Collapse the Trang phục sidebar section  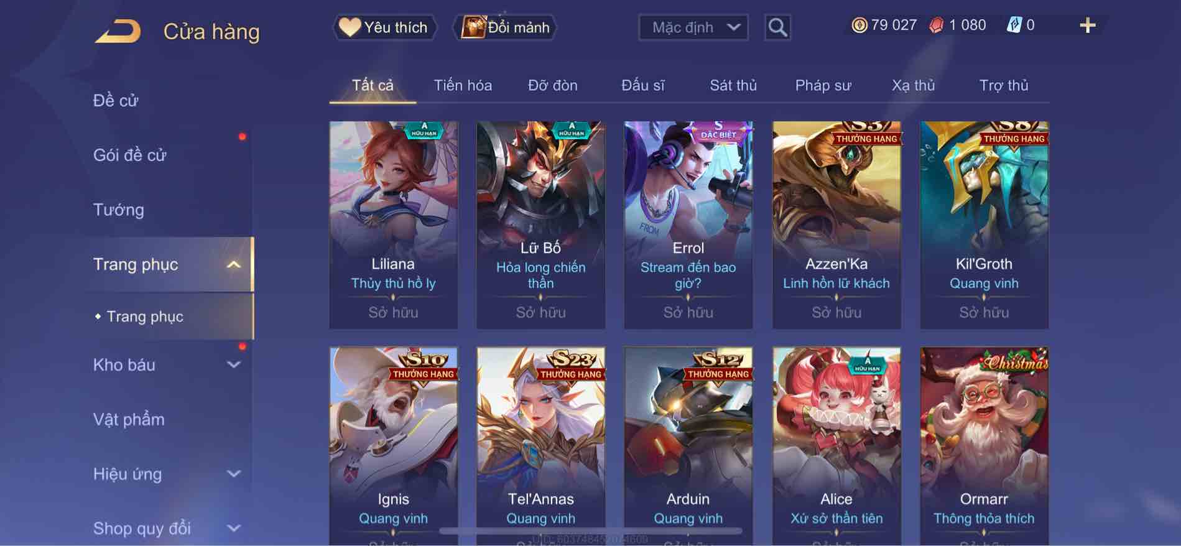[234, 264]
